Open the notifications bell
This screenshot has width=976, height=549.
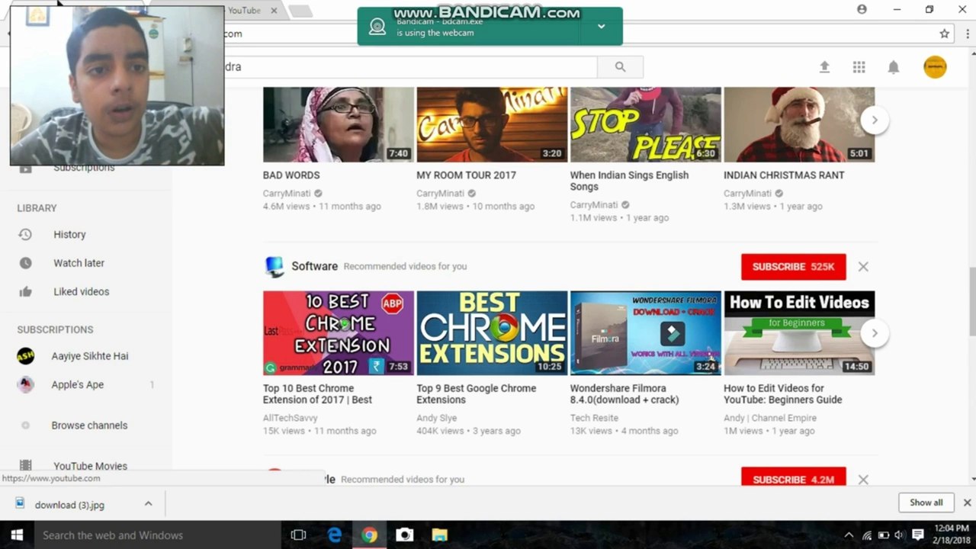tap(894, 67)
